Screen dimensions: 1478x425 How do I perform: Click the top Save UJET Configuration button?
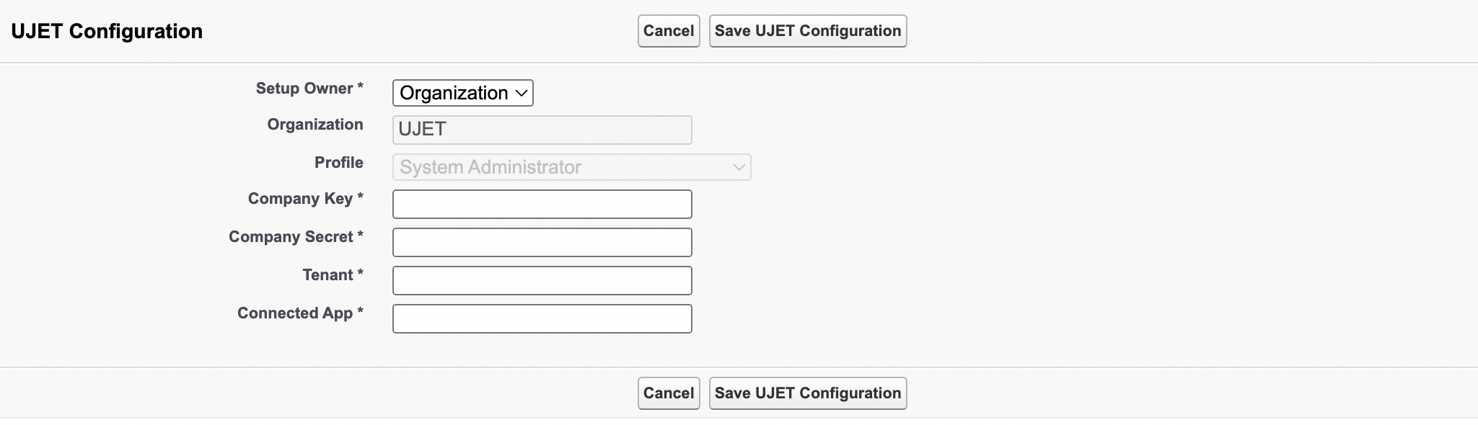807,31
